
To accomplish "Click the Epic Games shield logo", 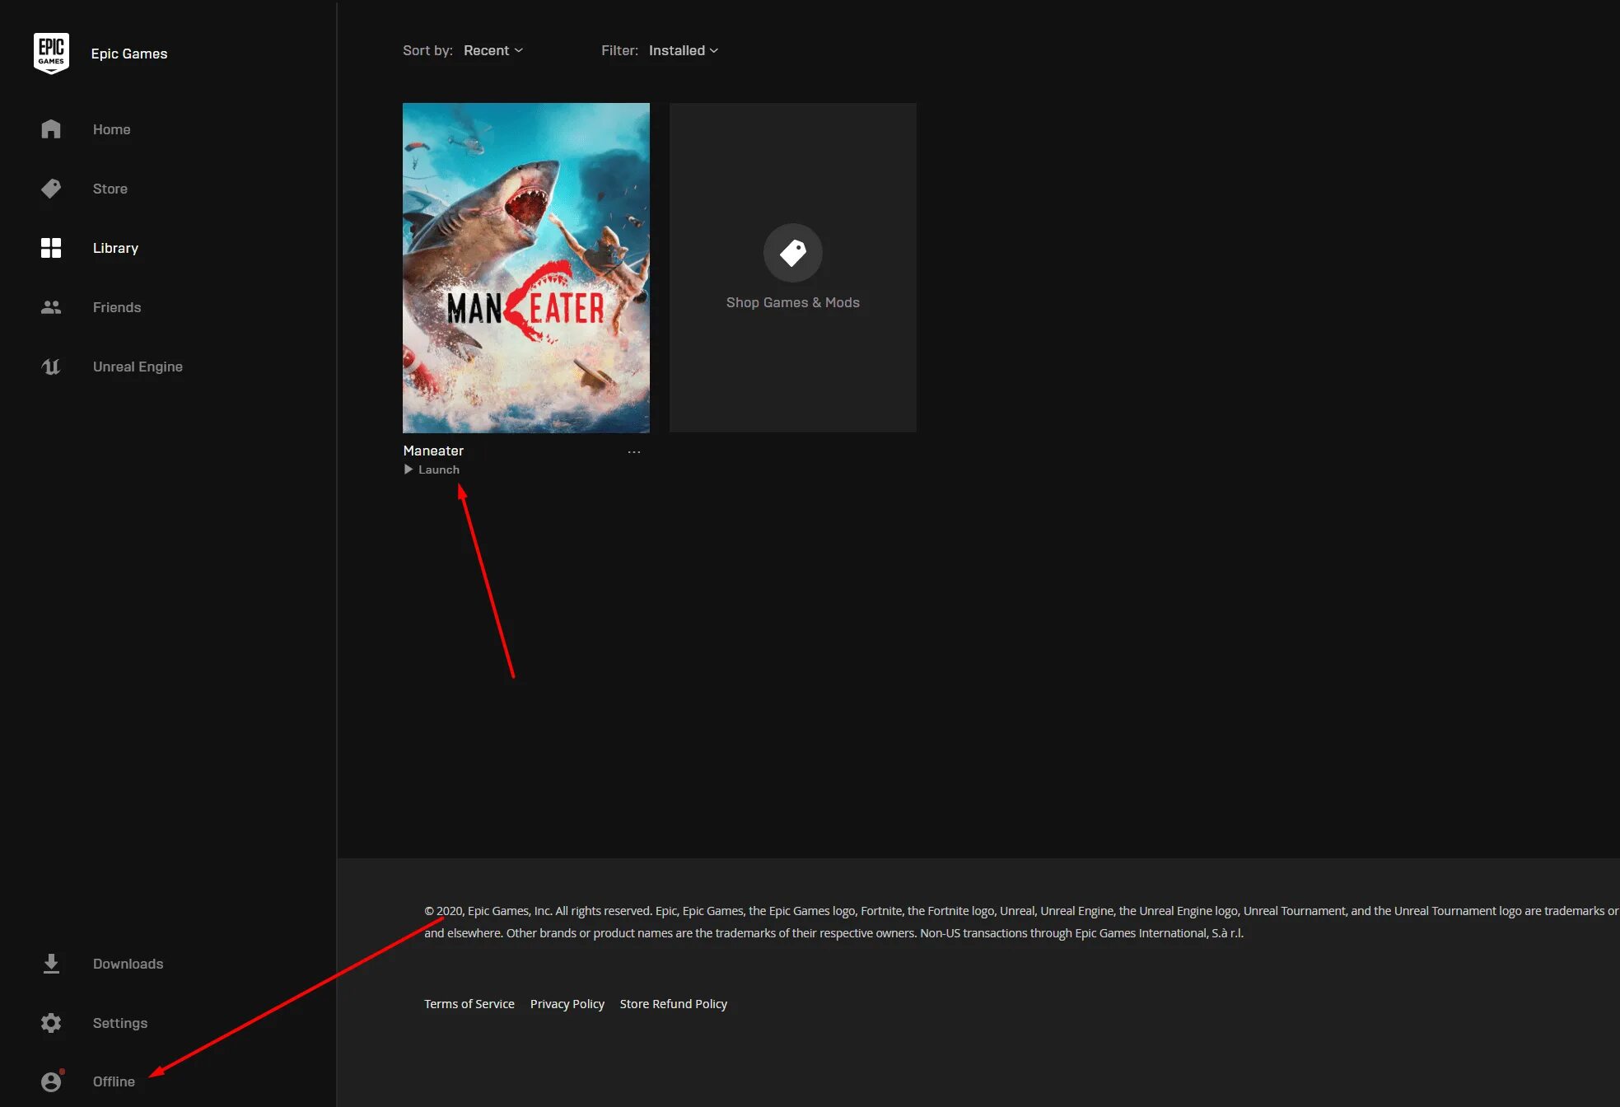I will pyautogui.click(x=51, y=54).
